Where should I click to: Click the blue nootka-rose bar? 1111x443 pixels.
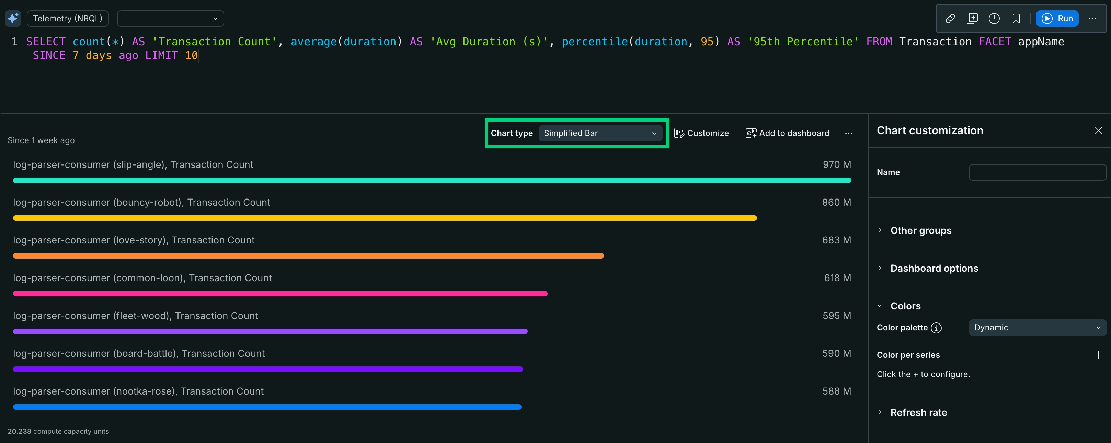(x=267, y=407)
